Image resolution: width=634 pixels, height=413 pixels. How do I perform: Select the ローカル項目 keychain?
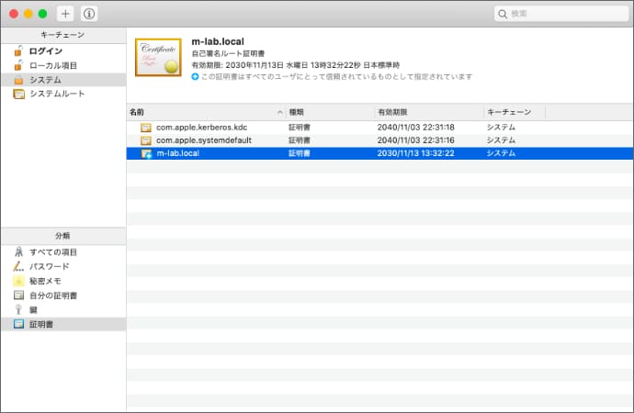click(52, 65)
